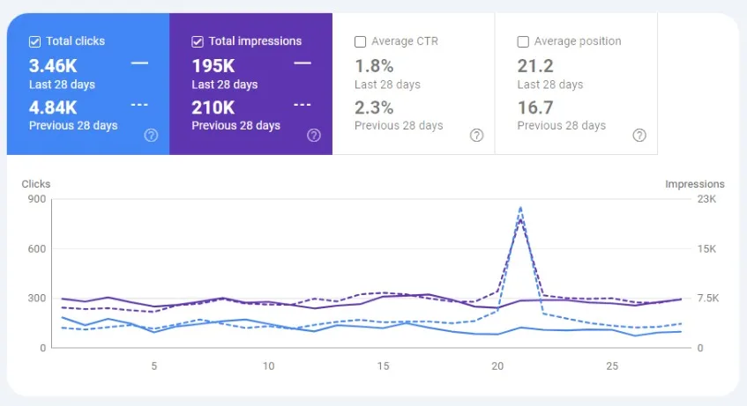The image size is (747, 406).
Task: Enable the Average position checkbox
Action: click(x=523, y=41)
